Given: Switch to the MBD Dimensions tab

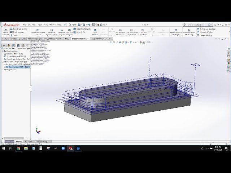Looking at the screenshot, I should coord(35,39).
